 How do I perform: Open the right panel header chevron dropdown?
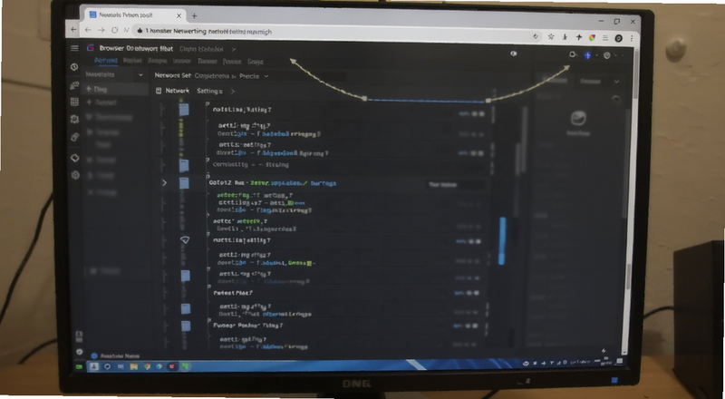point(616,82)
